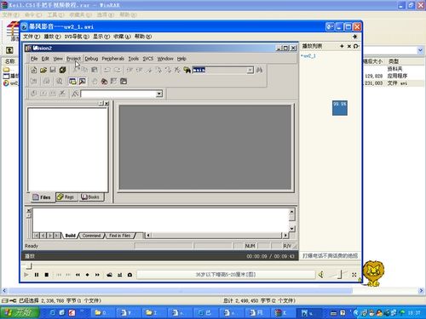Click the Windows 开始 start button
The width and height of the screenshot is (426, 319).
[x=20, y=312]
